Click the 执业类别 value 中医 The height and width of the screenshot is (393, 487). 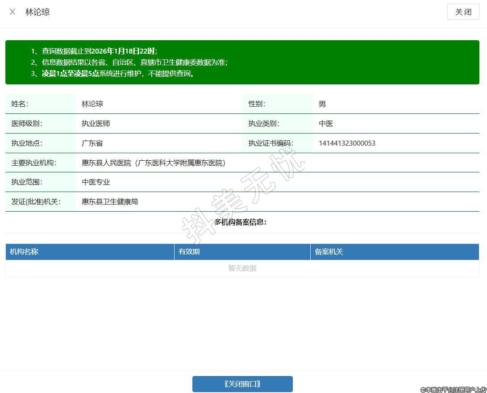(326, 124)
